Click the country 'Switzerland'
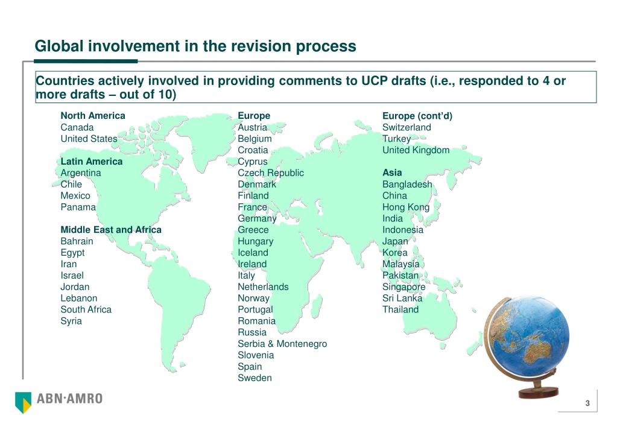Viewport: 617px width, 427px height. click(x=407, y=127)
